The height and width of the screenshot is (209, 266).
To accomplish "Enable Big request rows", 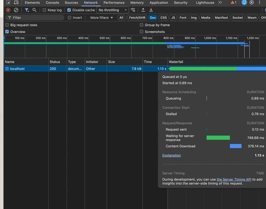I will click(x=7, y=25).
